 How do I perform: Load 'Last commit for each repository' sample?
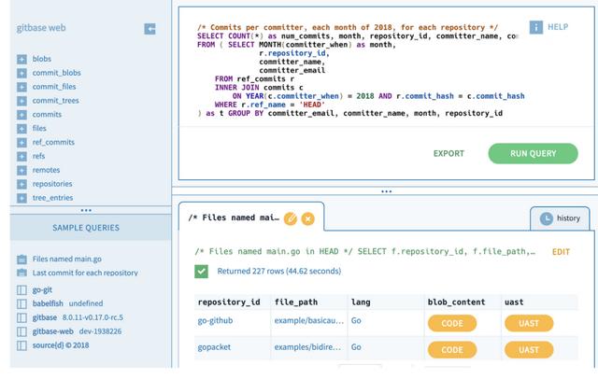85,273
